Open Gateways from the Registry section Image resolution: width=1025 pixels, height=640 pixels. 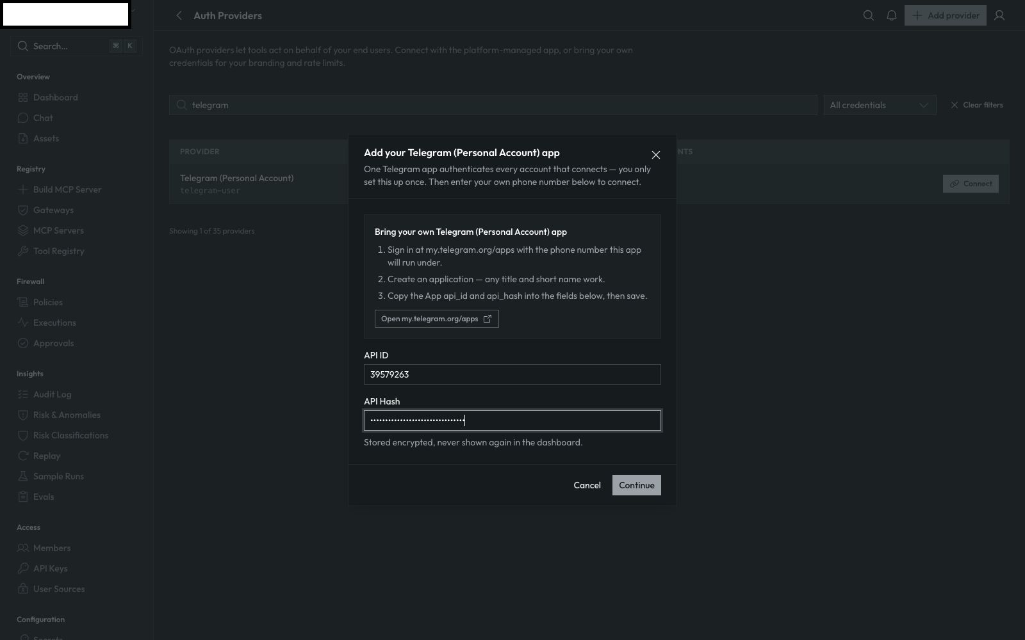click(x=53, y=210)
